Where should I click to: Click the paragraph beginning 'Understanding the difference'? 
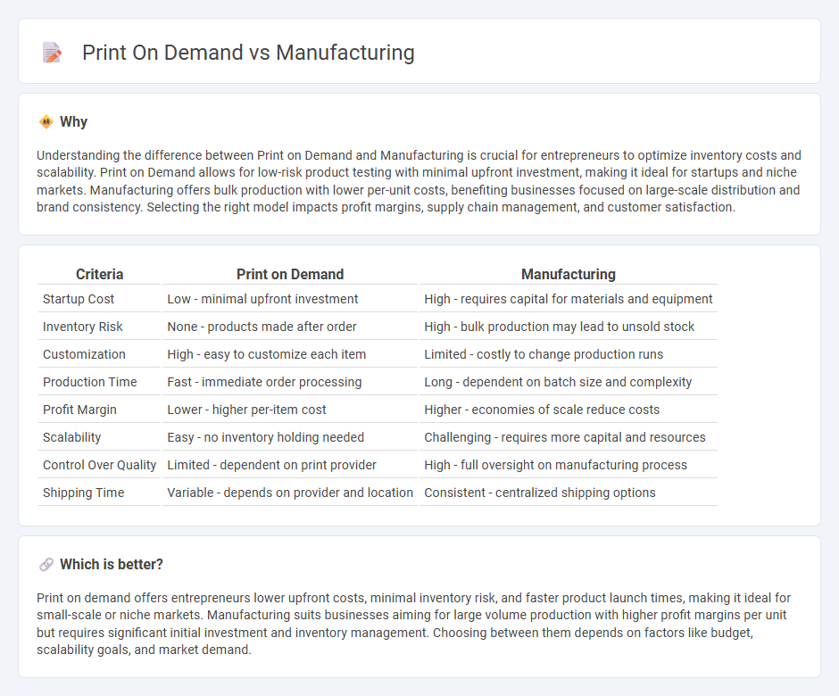419,181
